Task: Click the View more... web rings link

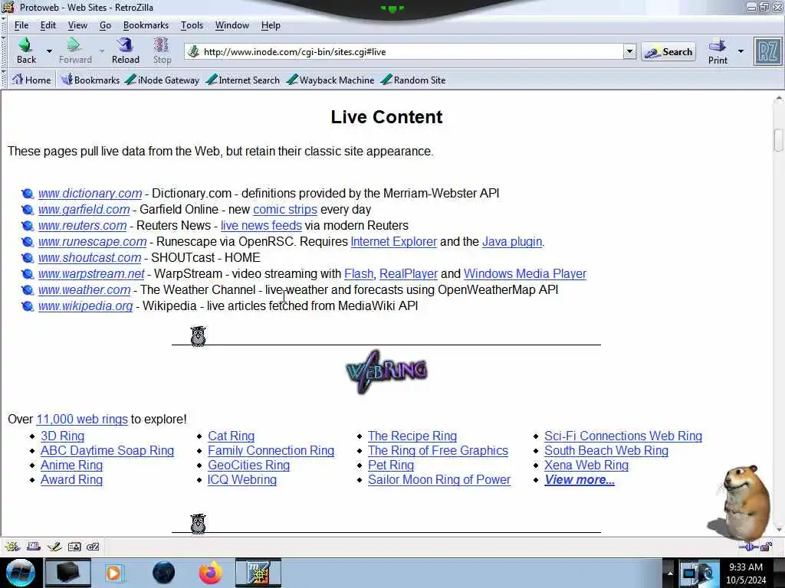Action: click(580, 479)
